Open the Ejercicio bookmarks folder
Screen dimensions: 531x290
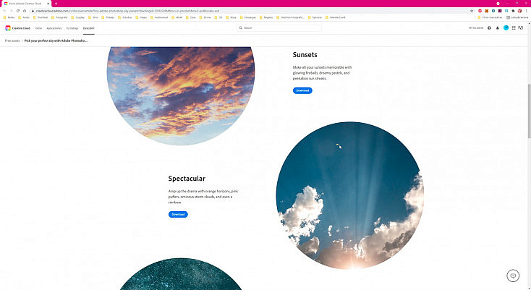[x=315, y=17]
